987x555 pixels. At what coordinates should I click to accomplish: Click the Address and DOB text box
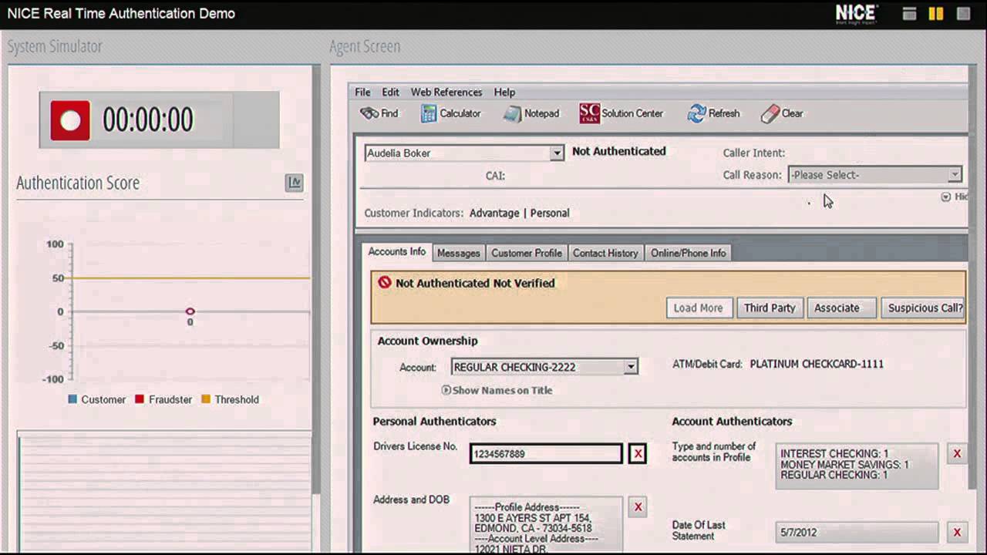tap(546, 525)
